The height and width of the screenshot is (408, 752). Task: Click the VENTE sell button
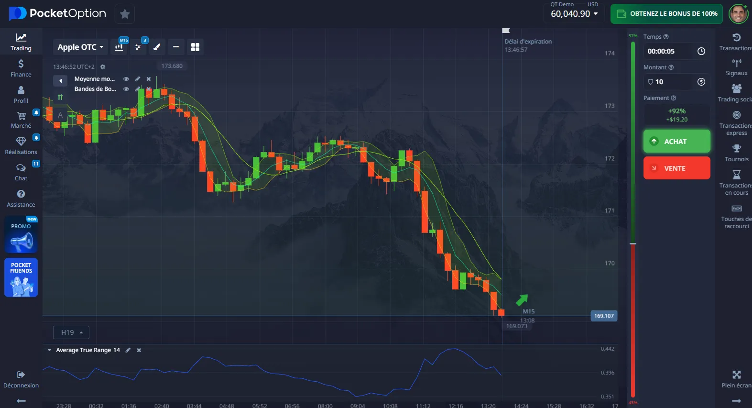(x=676, y=168)
